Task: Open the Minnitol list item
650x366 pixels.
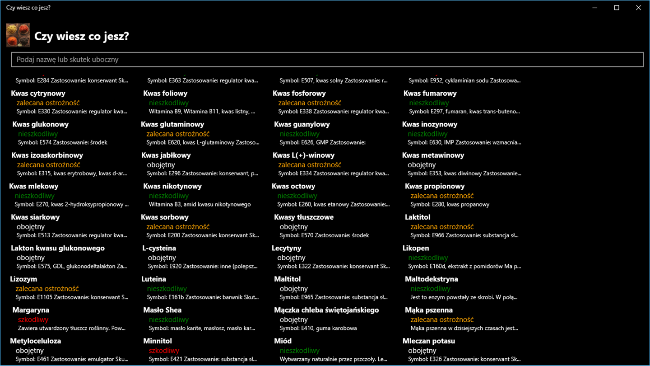Action: click(x=201, y=350)
